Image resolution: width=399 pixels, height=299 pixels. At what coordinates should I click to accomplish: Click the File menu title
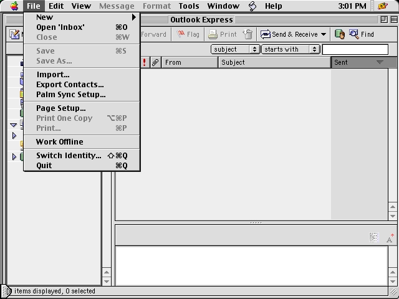pos(34,6)
